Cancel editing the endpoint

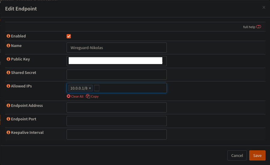(237, 155)
